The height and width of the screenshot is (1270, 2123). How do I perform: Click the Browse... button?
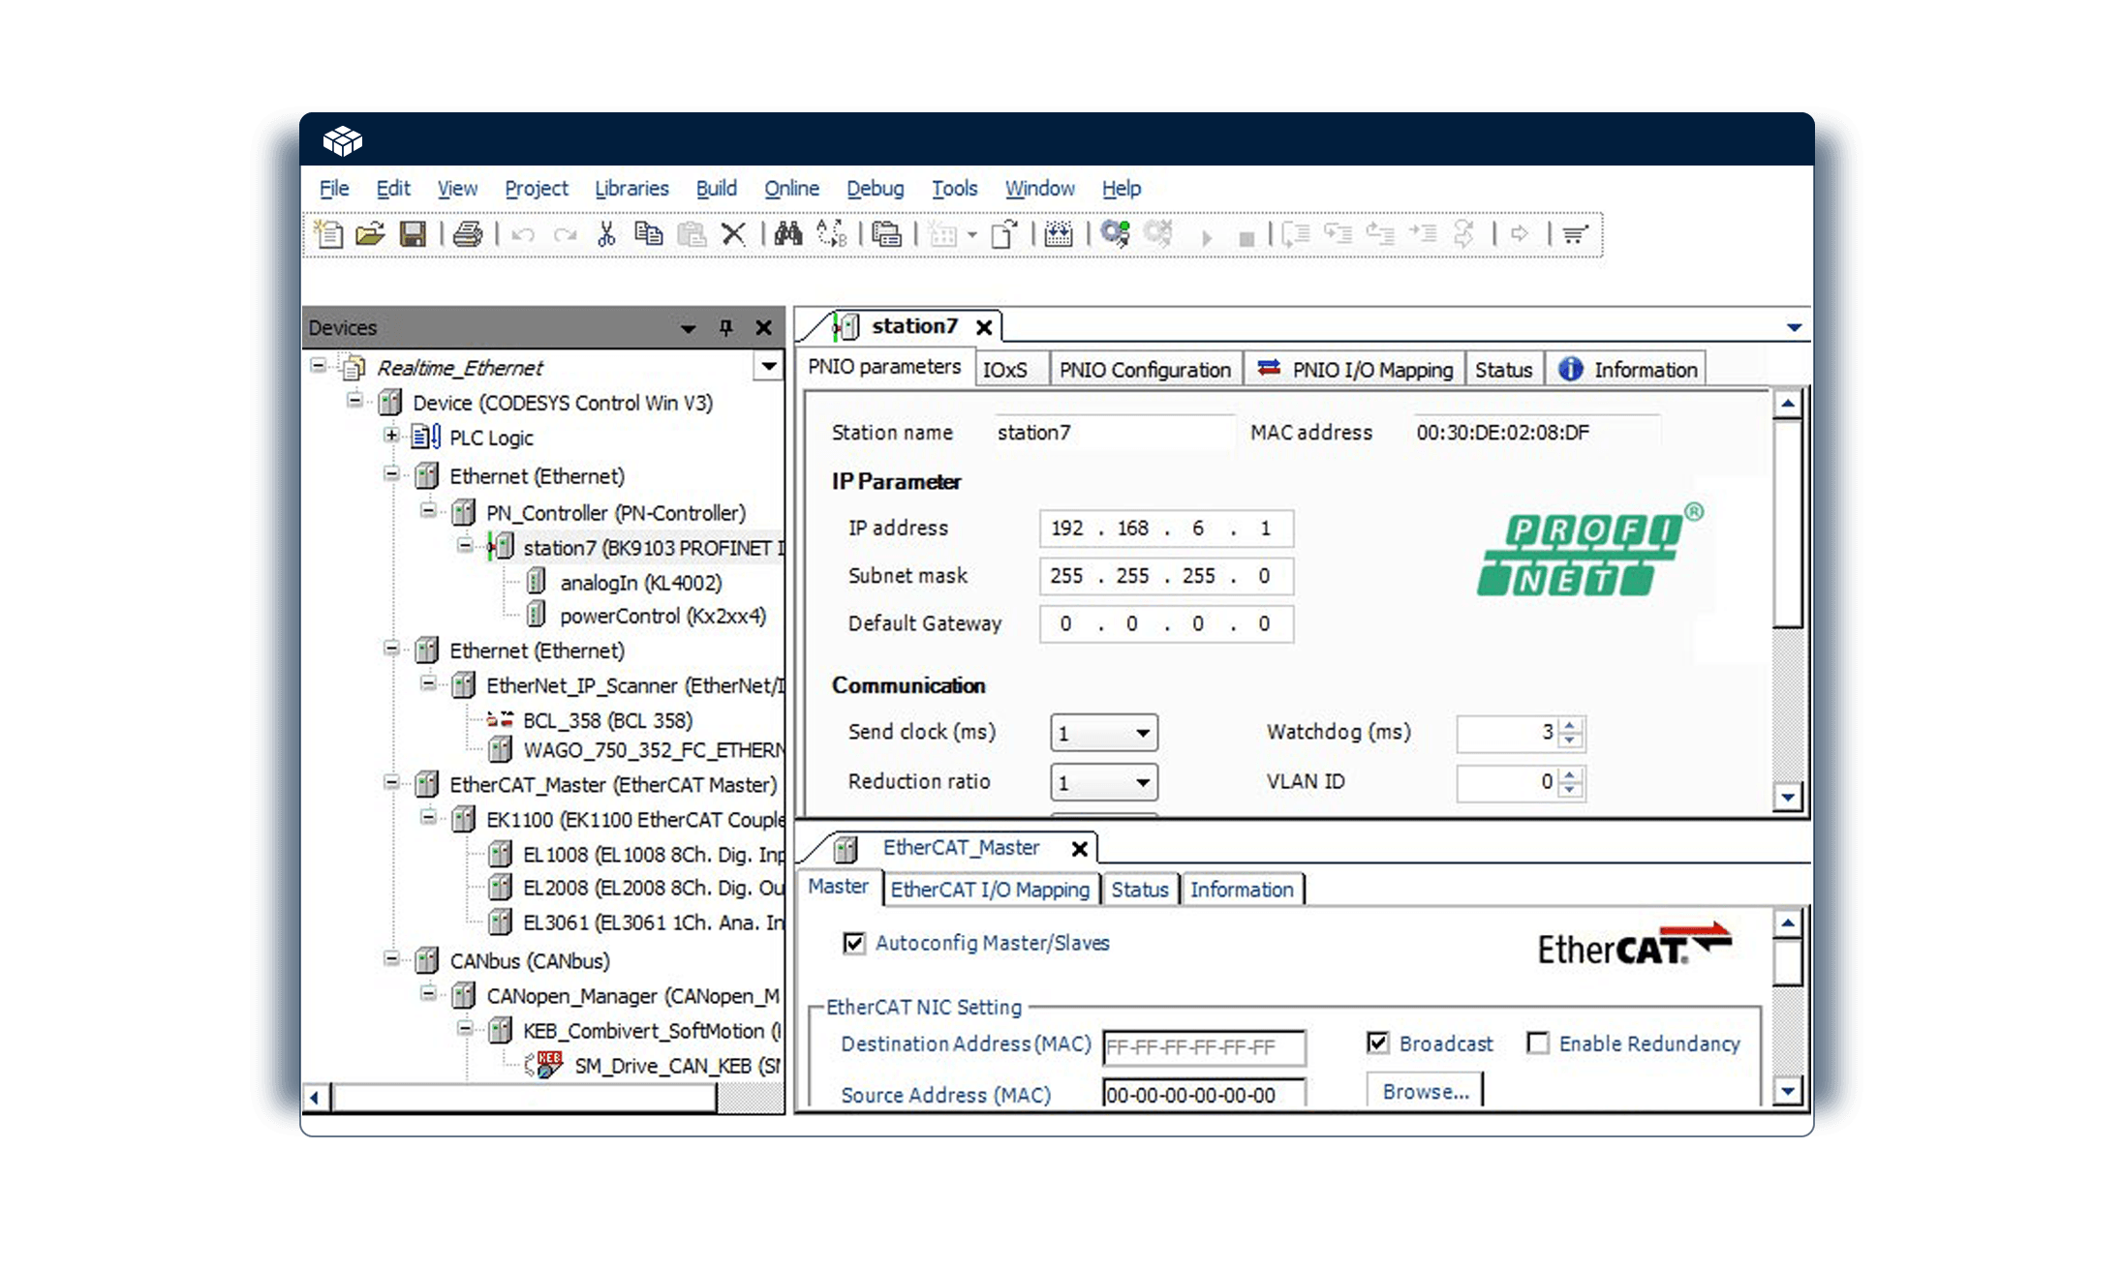(x=1425, y=1091)
